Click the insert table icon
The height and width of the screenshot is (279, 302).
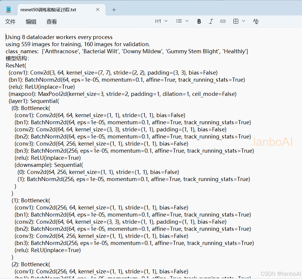point(236,21)
